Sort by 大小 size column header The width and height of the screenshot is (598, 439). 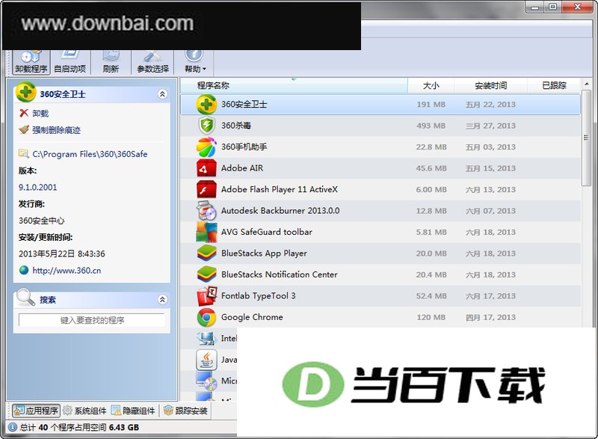click(x=431, y=85)
